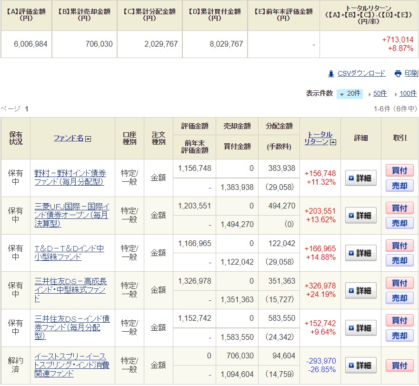The height and width of the screenshot is (386, 419).
Task: Click sort icon beside ファンド名 header
Action: click(88, 139)
